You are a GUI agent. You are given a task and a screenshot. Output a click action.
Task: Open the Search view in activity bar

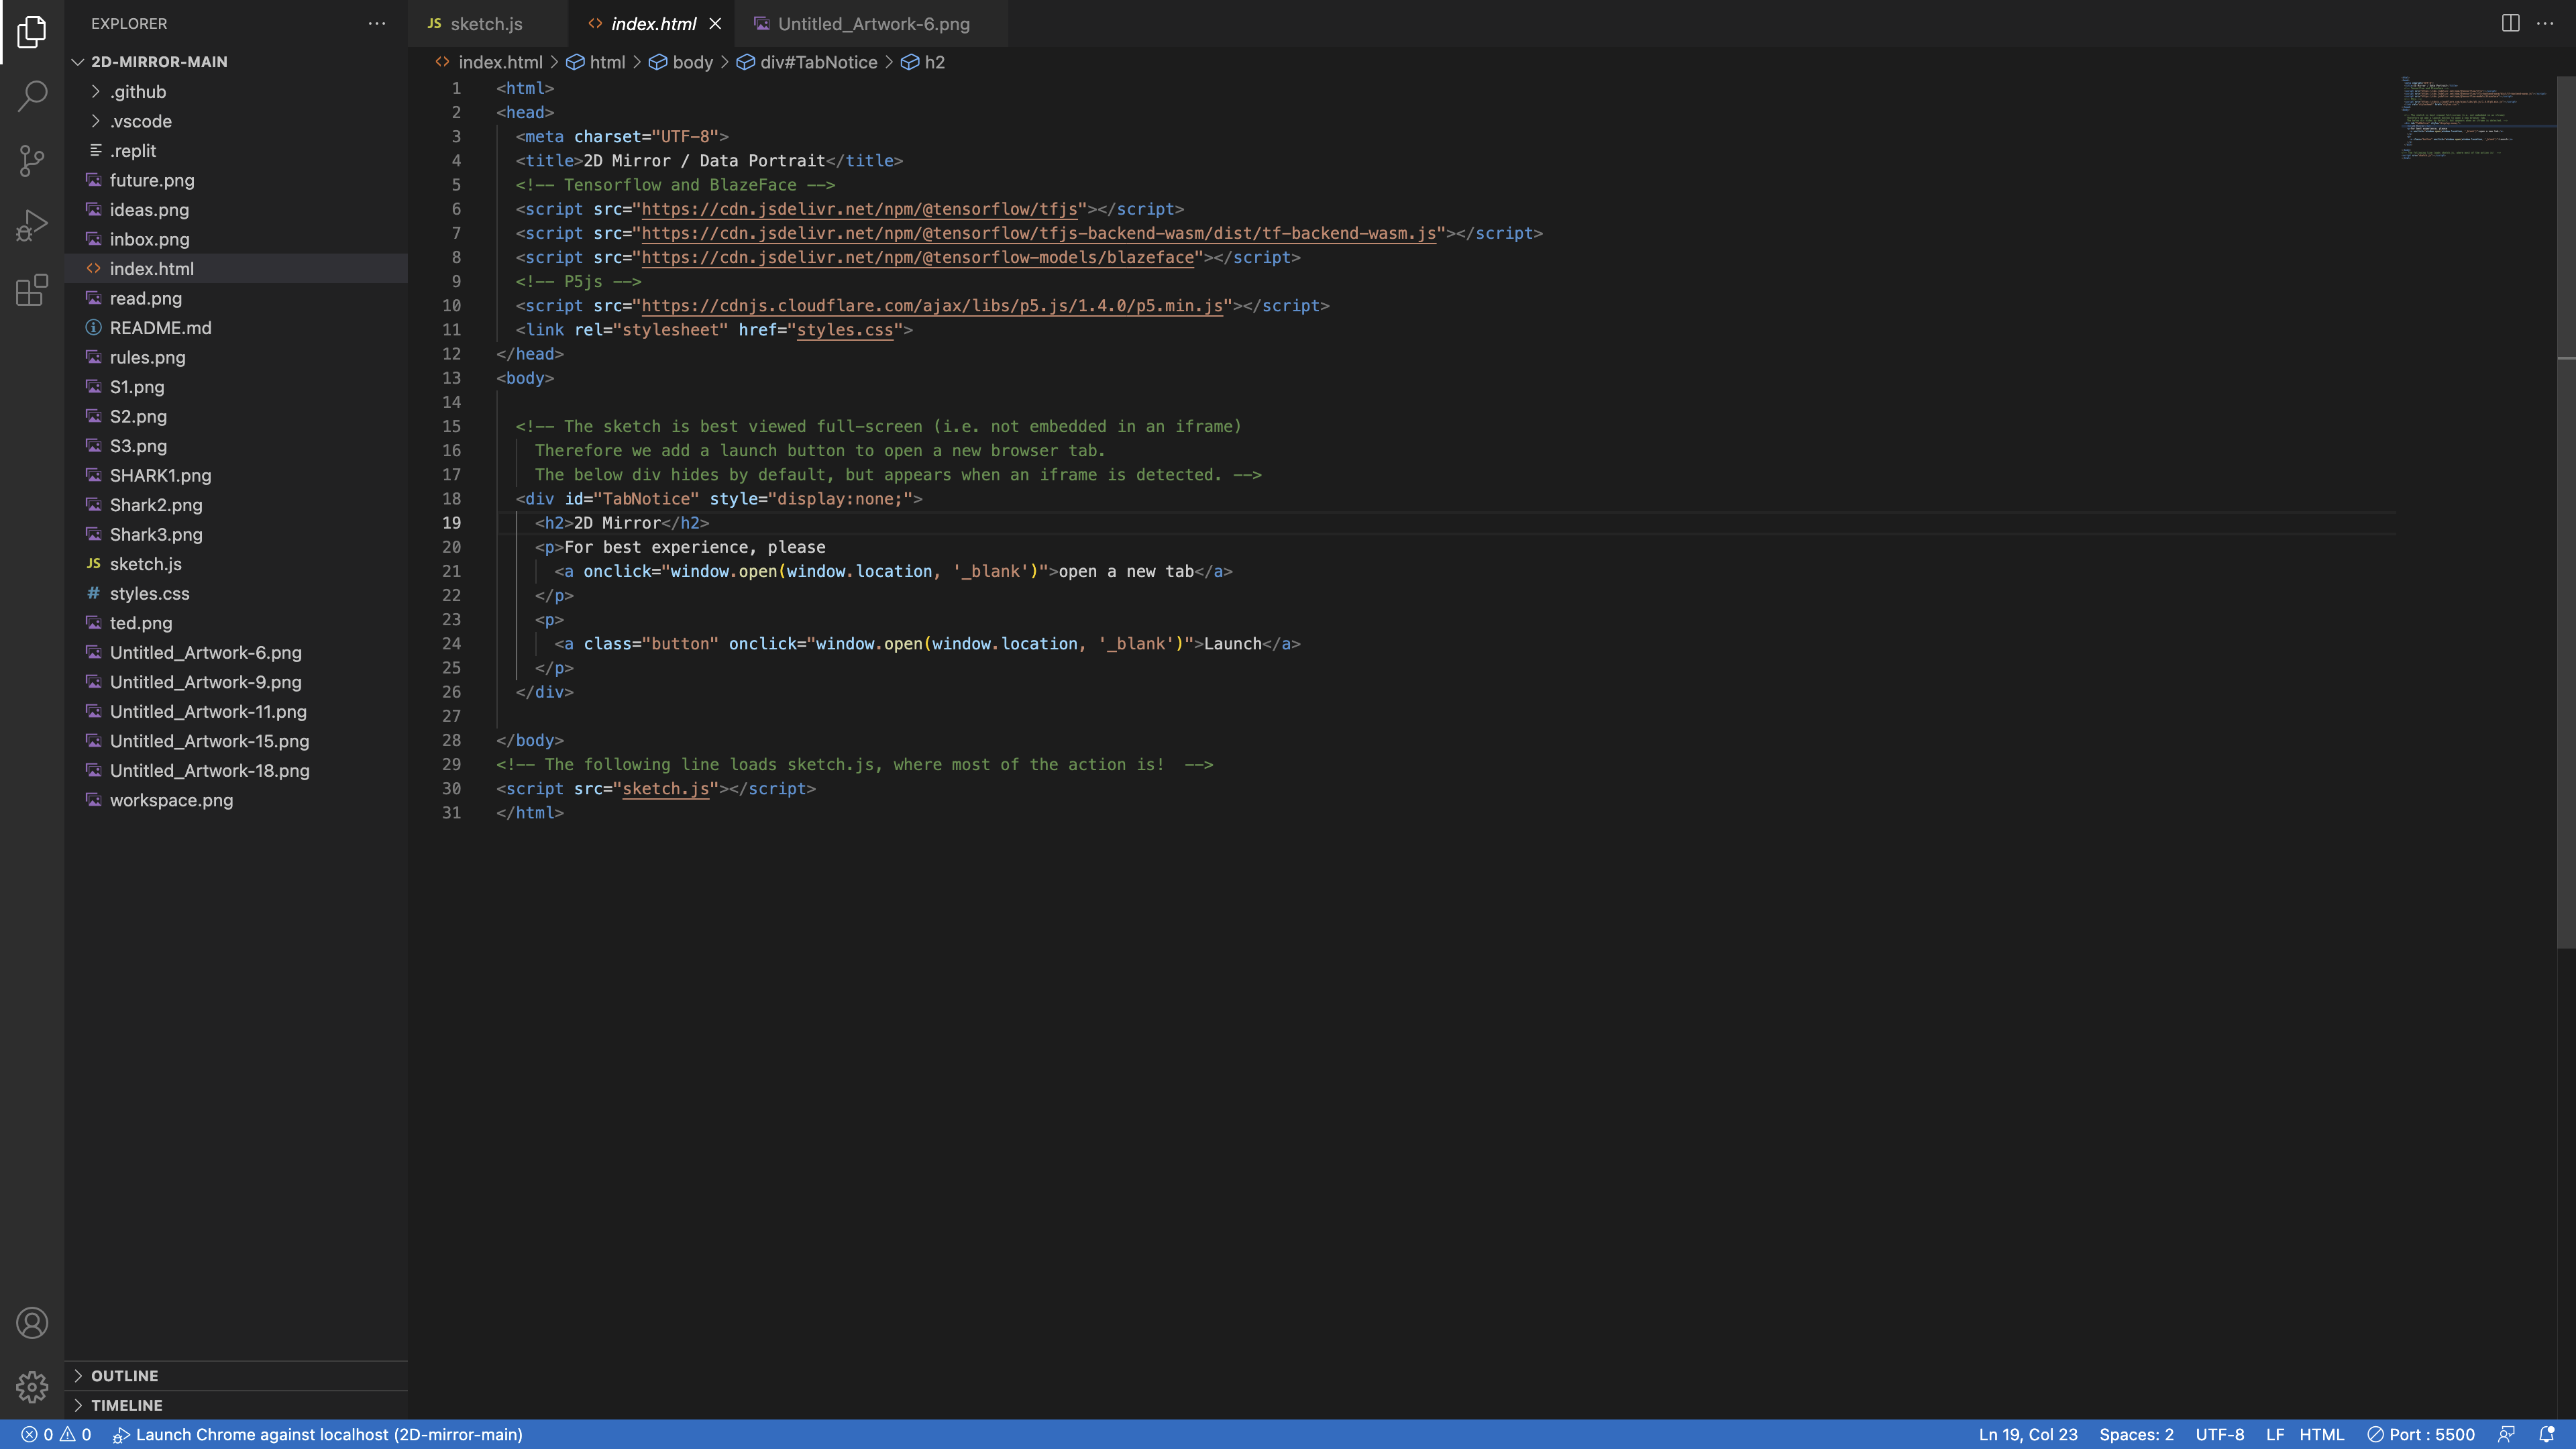(x=32, y=96)
